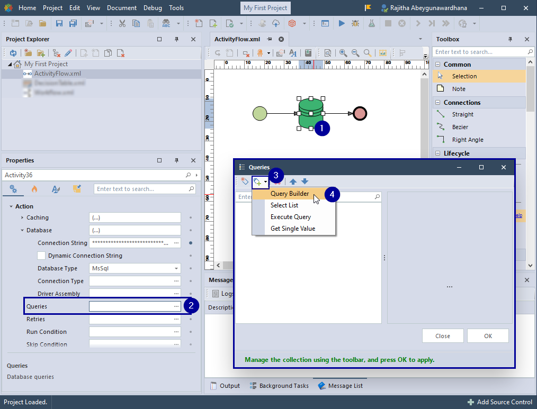Click the Debug bug icon
This screenshot has width=537, height=409.
(355, 23)
